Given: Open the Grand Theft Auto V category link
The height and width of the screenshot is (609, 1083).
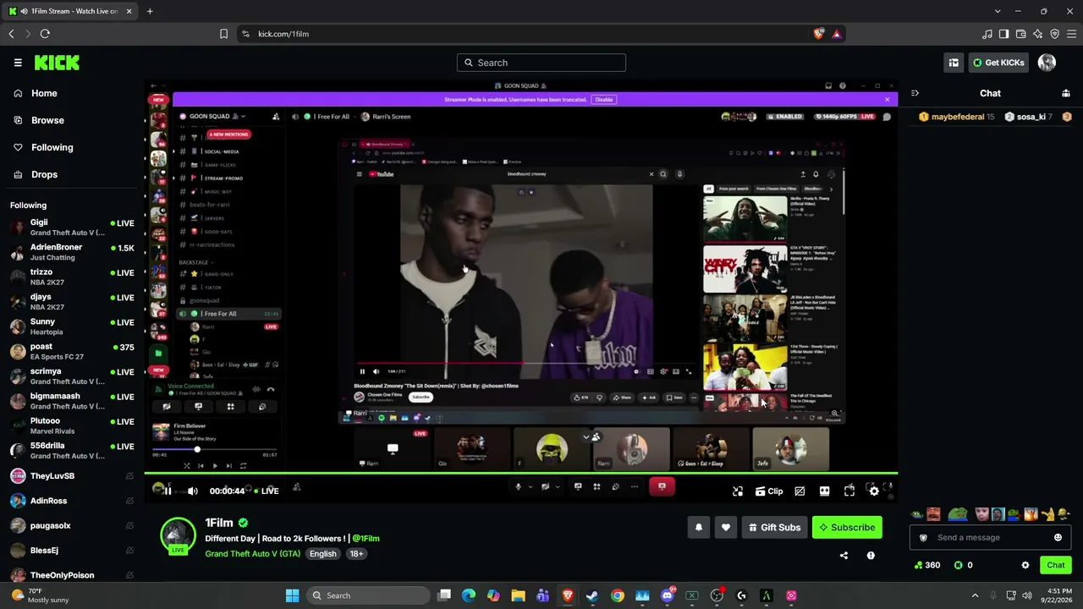Looking at the screenshot, I should (252, 554).
